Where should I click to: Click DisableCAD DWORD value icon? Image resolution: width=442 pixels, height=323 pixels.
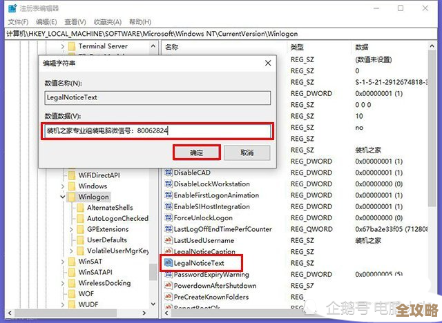(169, 173)
